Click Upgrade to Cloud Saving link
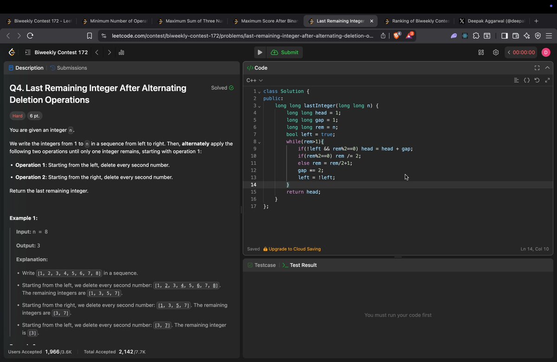 click(292, 249)
